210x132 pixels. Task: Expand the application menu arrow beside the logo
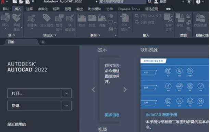pos(7,1)
